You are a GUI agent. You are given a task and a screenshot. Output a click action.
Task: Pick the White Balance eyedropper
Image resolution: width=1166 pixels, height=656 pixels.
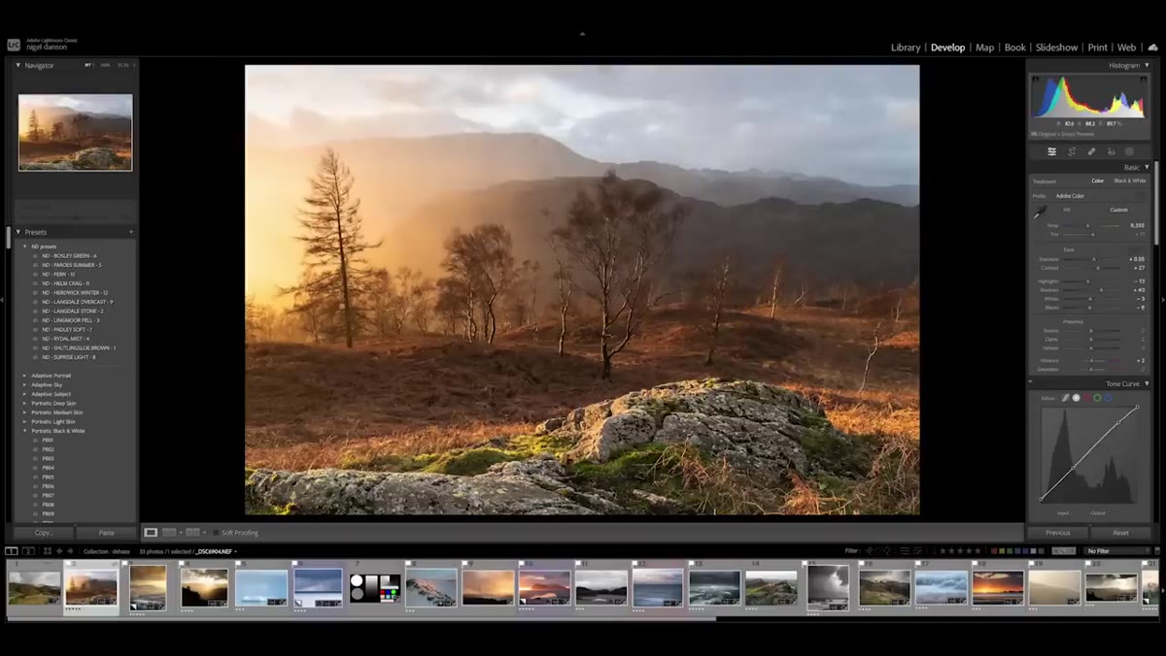pos(1041,212)
